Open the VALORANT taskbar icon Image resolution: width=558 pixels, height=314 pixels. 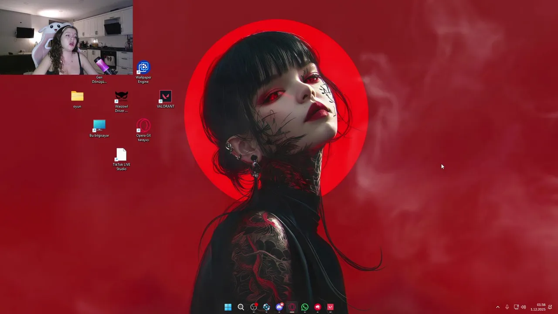[x=330, y=307]
